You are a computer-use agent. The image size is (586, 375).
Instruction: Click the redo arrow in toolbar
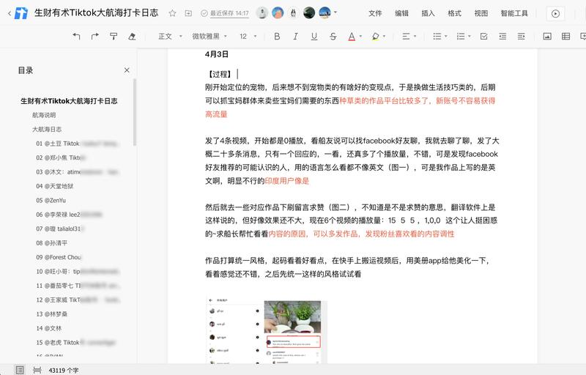[94, 36]
